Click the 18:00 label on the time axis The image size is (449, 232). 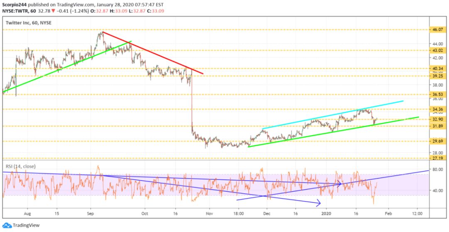238,213
